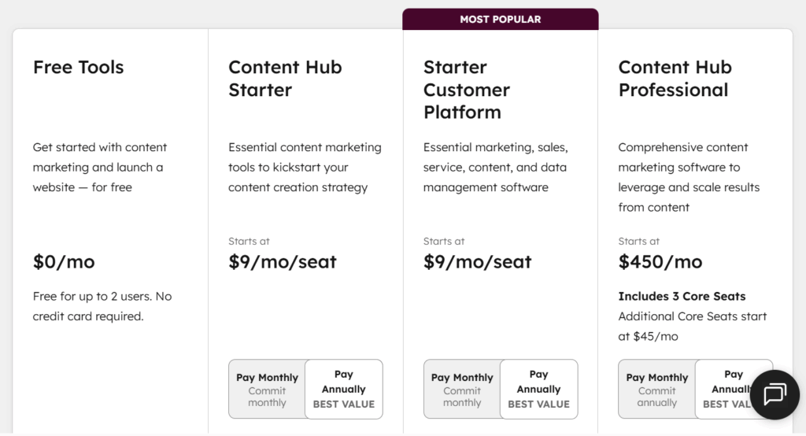
Task: Click the MOST POPULAR badge
Action: coord(501,19)
